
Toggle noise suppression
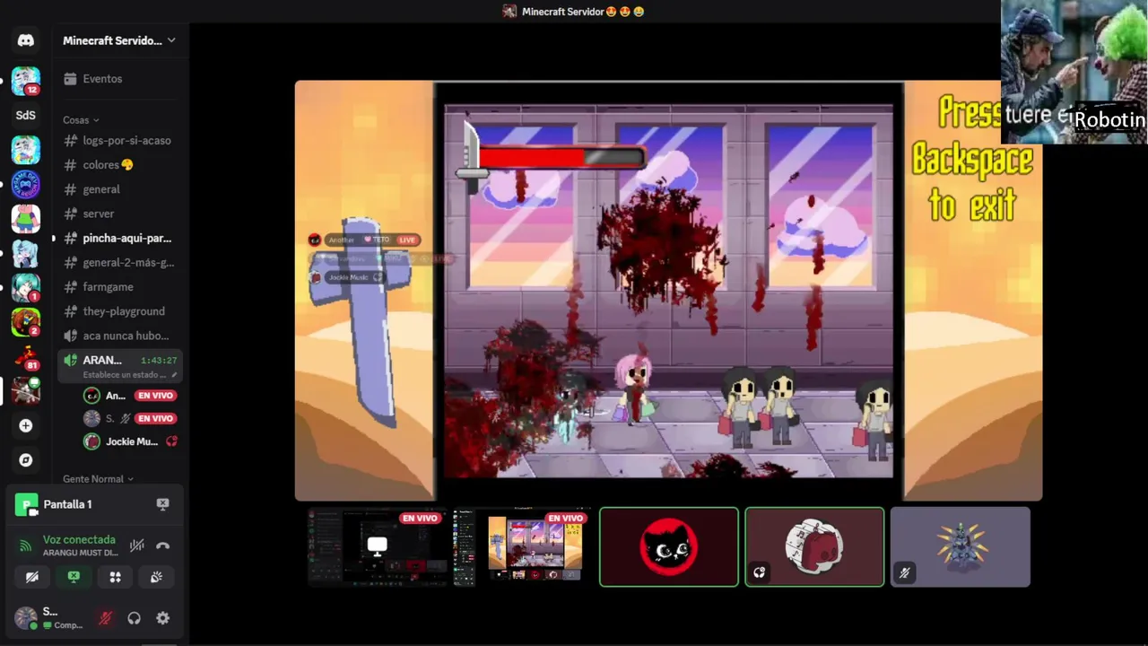pyautogui.click(x=136, y=546)
